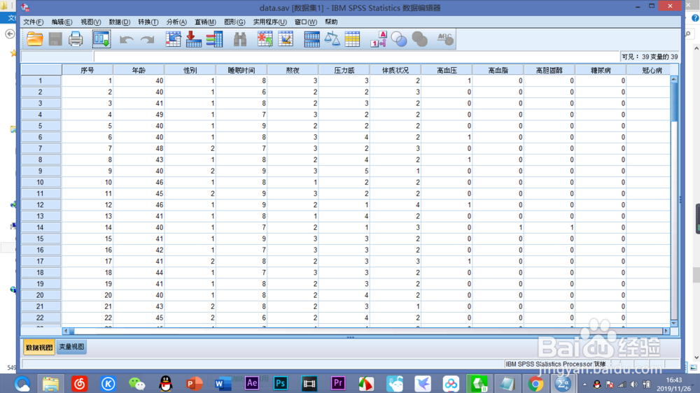This screenshot has height=393, width=700.
Task: Open the 编辑(E) menu
Action: coord(62,22)
